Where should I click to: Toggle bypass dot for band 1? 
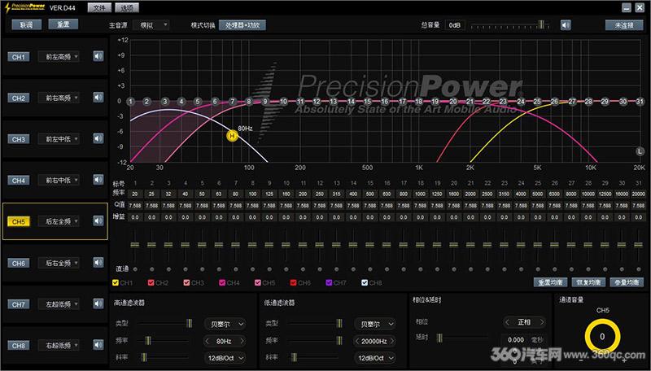[x=135, y=269]
